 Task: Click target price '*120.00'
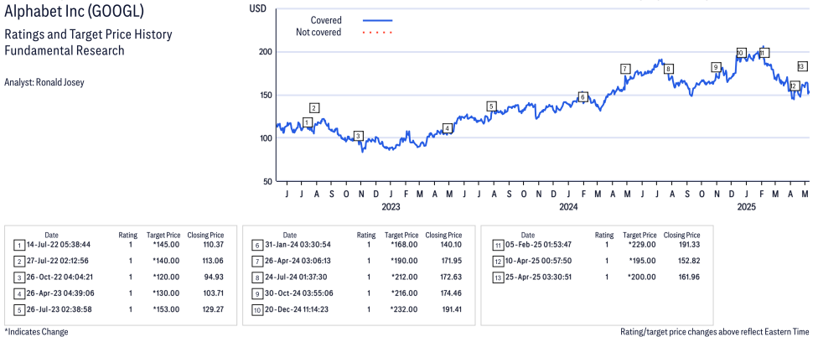(166, 277)
